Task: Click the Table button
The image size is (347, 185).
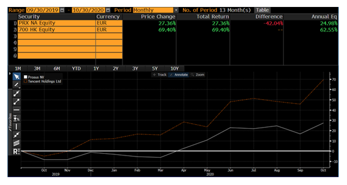Action: tap(262, 10)
